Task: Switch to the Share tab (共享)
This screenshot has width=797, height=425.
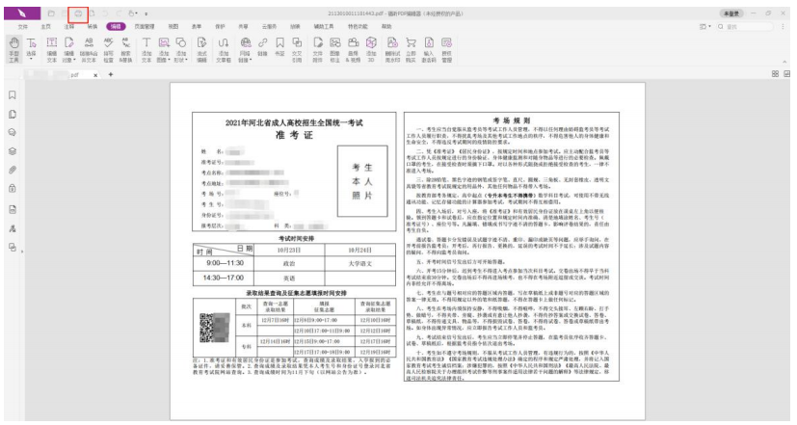Action: [x=244, y=26]
